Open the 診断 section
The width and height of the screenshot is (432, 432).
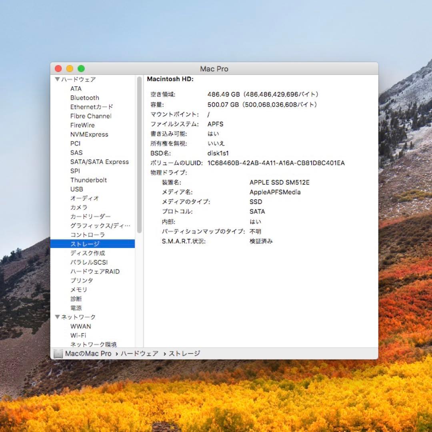click(76, 299)
